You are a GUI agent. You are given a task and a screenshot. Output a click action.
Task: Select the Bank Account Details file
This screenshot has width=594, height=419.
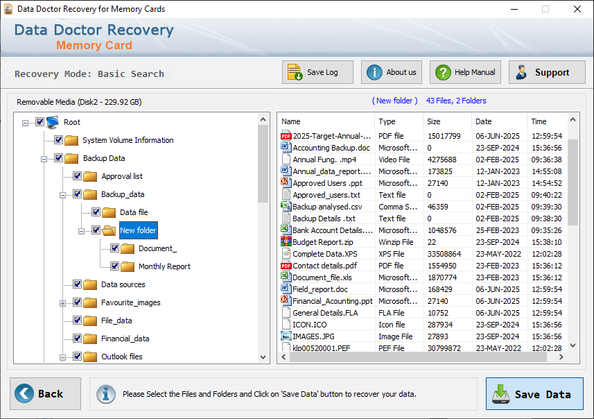click(x=423, y=230)
